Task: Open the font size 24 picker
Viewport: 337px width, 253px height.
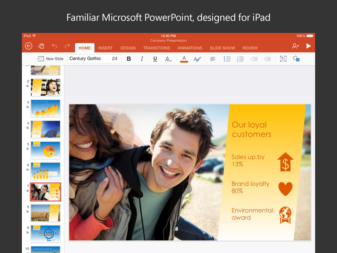Action: (115, 59)
